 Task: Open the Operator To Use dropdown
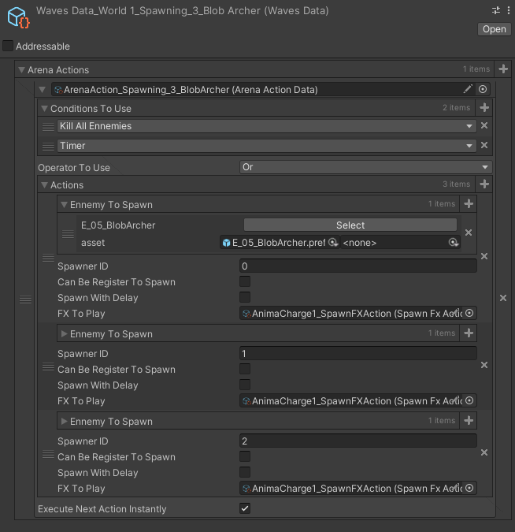tap(366, 167)
